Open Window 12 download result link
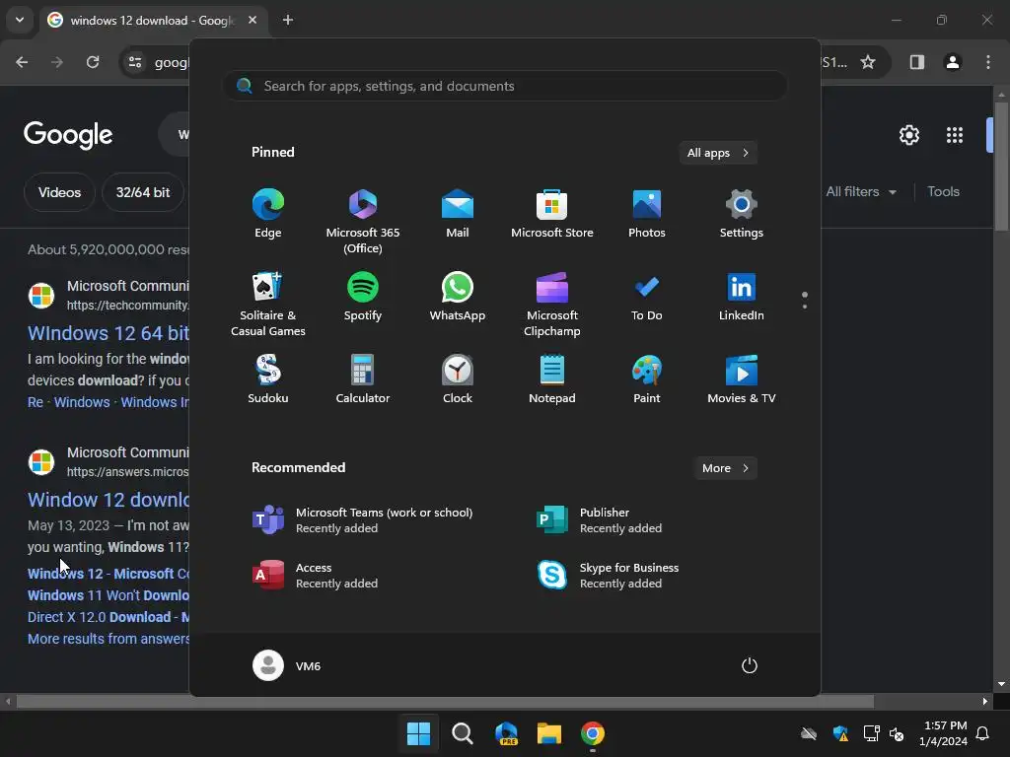This screenshot has height=757, width=1010. coord(108,500)
